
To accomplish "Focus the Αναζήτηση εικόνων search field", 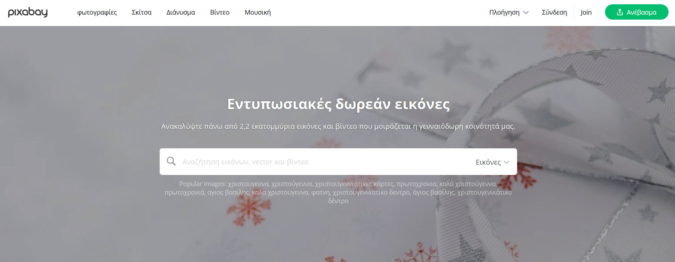I will pos(321,162).
